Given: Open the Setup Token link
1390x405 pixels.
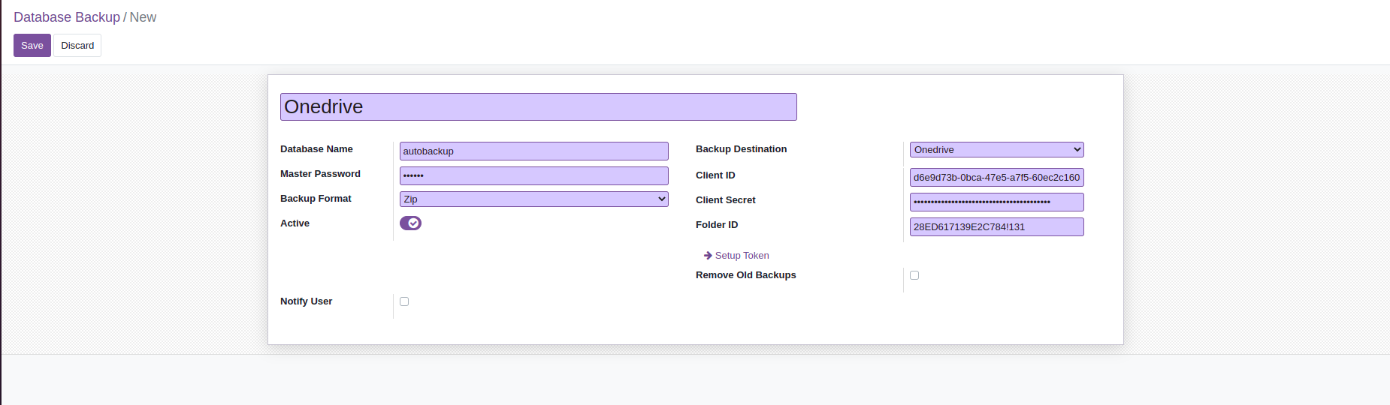Looking at the screenshot, I should 742,256.
